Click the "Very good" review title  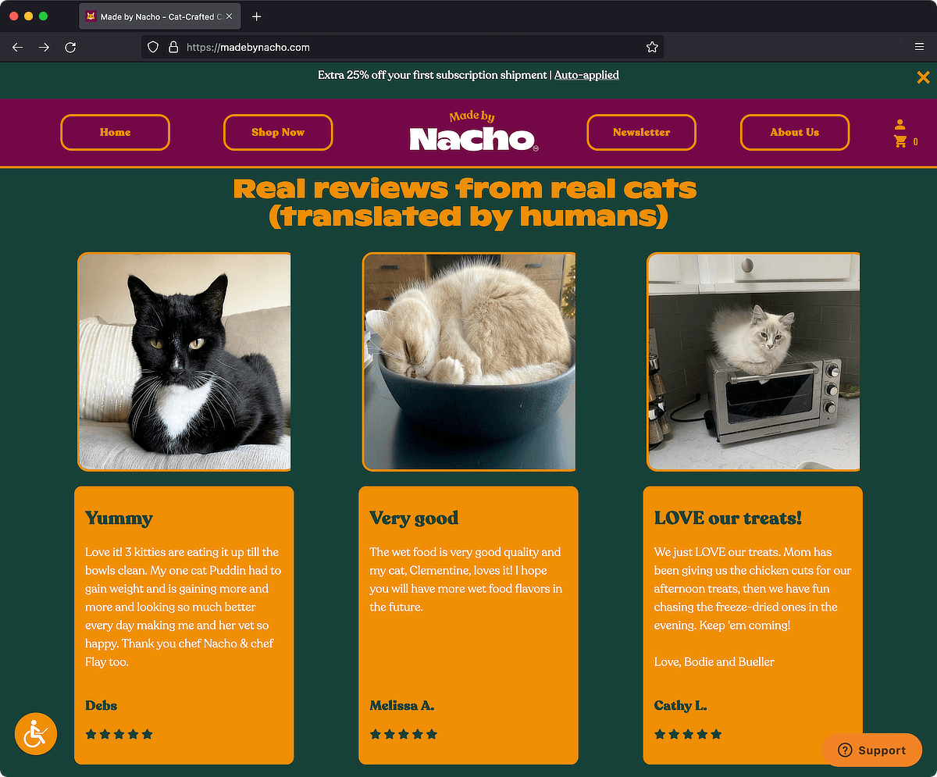[414, 519]
